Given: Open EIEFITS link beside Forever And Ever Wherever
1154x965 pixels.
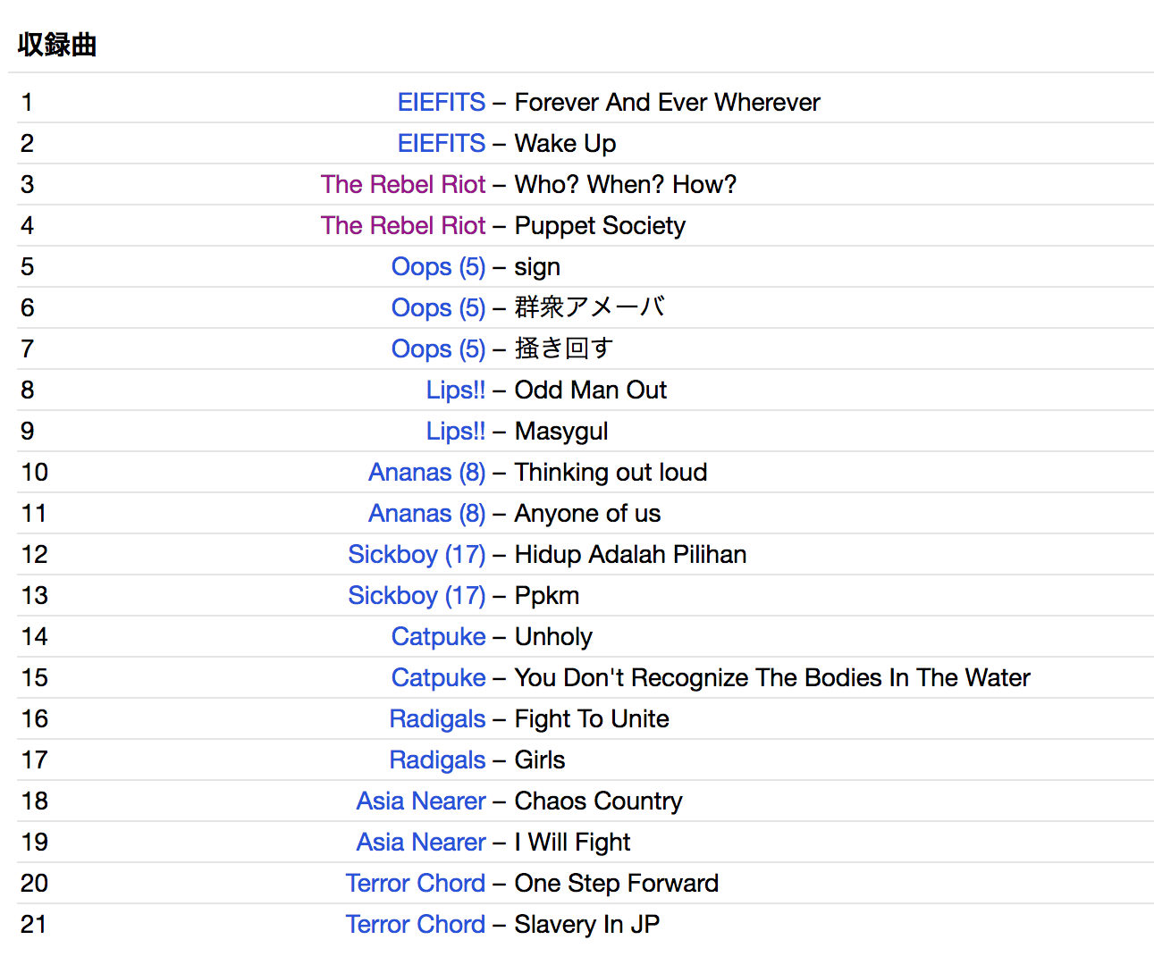Looking at the screenshot, I should click(x=442, y=102).
